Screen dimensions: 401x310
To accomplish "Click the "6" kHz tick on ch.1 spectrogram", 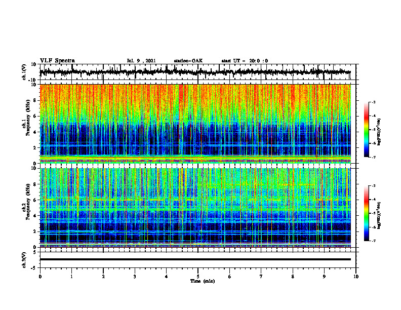I will 35,116.
